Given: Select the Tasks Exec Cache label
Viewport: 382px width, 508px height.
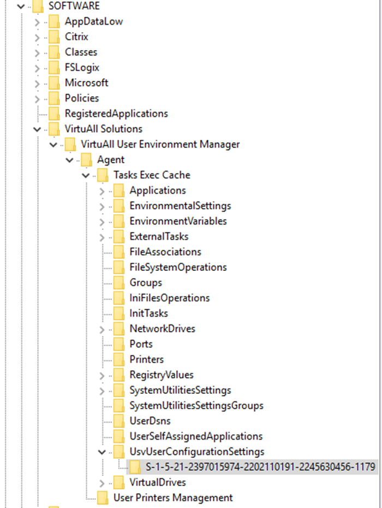Looking at the screenshot, I should point(152,175).
